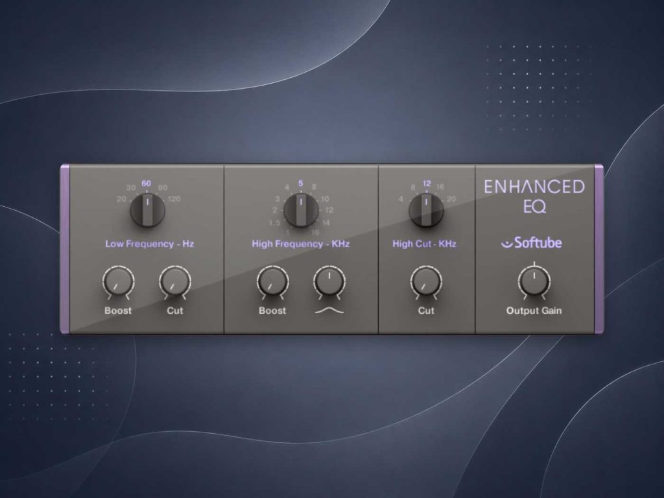Click the Enhanced EQ title
Viewport: 664px width, 498px height.
point(534,196)
